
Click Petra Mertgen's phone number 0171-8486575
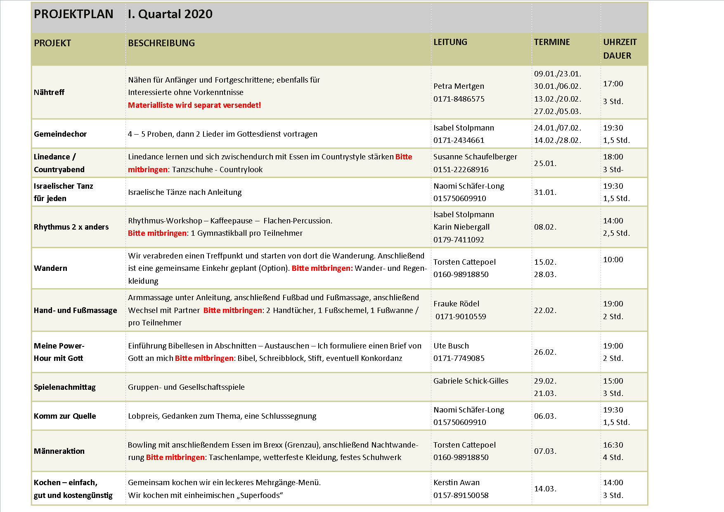click(459, 99)
